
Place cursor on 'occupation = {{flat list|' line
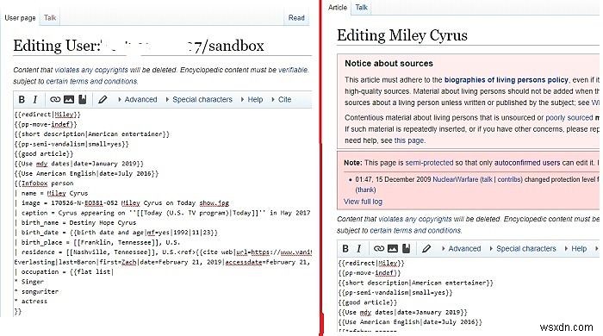(x=64, y=271)
